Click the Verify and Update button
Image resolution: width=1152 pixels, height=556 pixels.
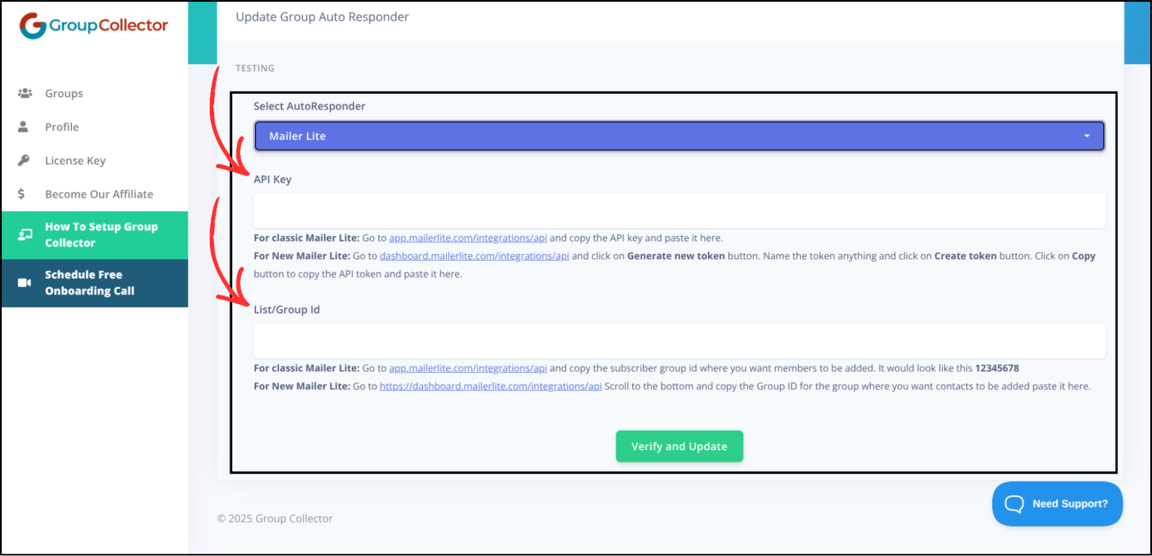(x=679, y=446)
